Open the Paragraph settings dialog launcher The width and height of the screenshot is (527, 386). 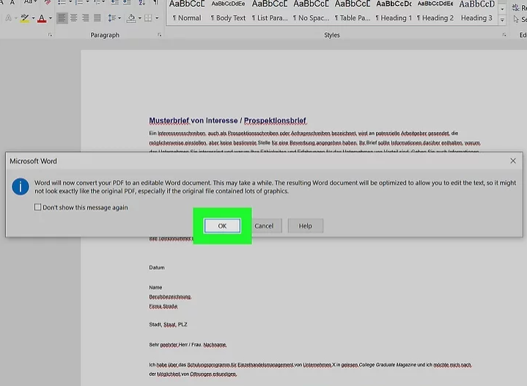(159, 35)
